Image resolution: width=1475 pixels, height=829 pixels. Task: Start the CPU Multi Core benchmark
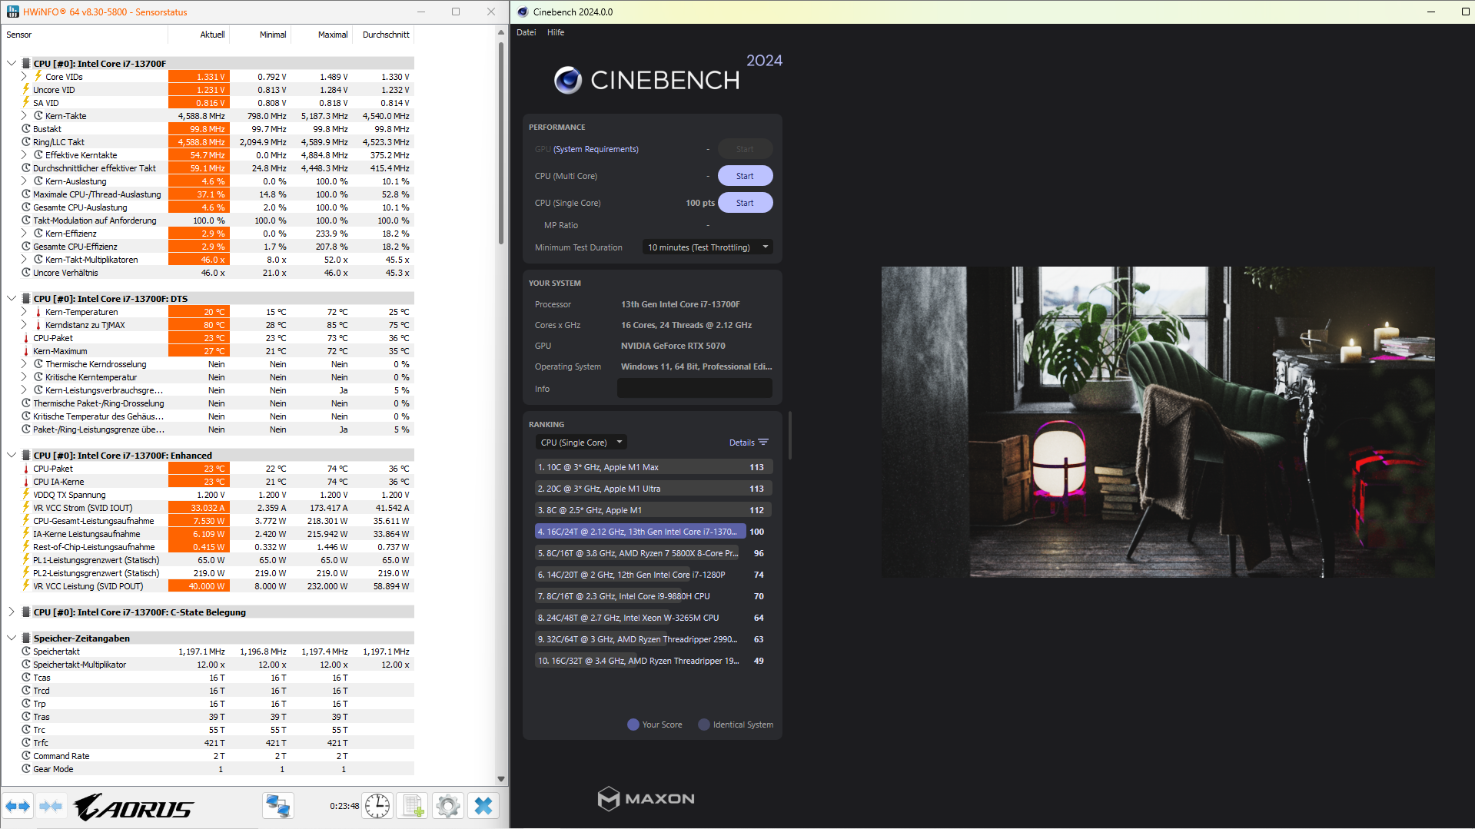coord(744,175)
